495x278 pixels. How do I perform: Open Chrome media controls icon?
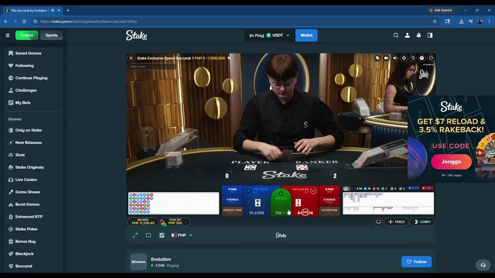point(471,21)
